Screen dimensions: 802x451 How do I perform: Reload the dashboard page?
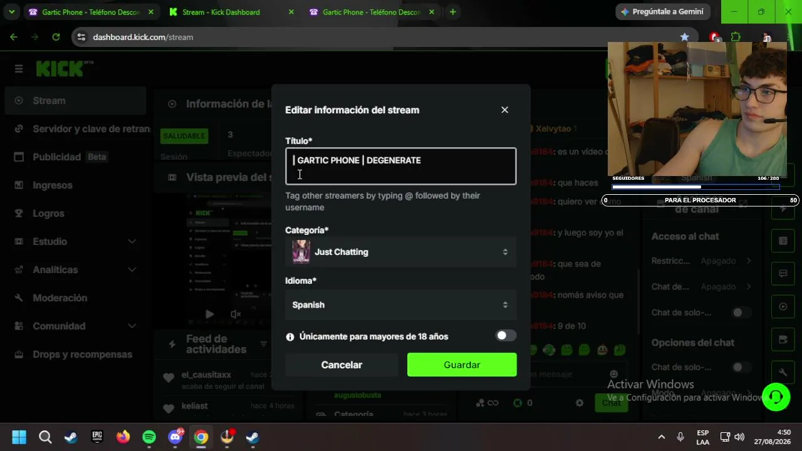tap(56, 37)
